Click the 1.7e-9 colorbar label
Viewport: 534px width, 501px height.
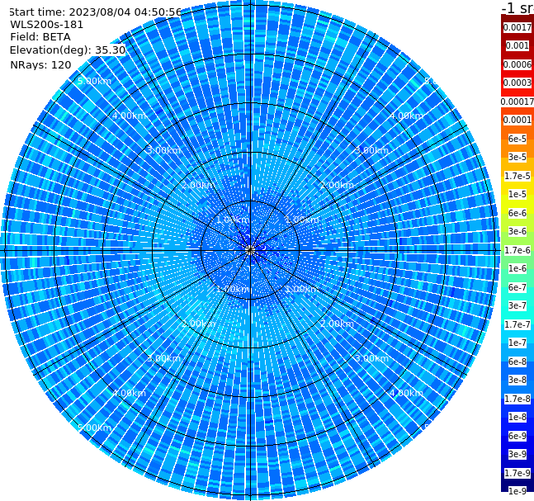517,473
